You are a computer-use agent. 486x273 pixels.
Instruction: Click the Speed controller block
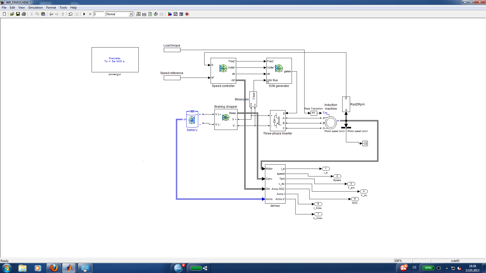coord(223,71)
